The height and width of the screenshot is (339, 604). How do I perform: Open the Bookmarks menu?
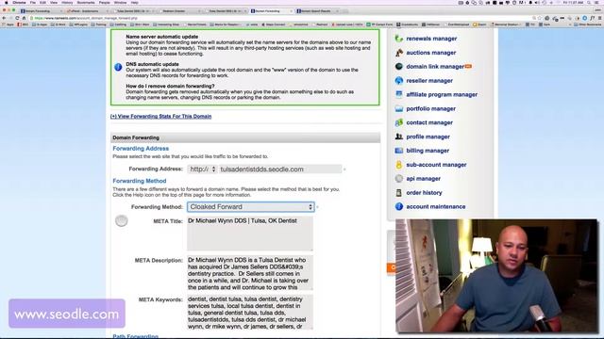point(86,2)
